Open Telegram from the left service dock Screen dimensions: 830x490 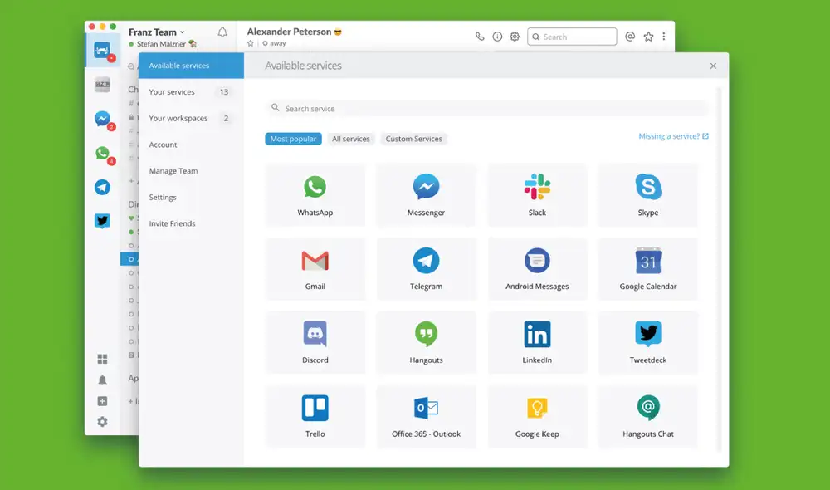click(x=102, y=187)
